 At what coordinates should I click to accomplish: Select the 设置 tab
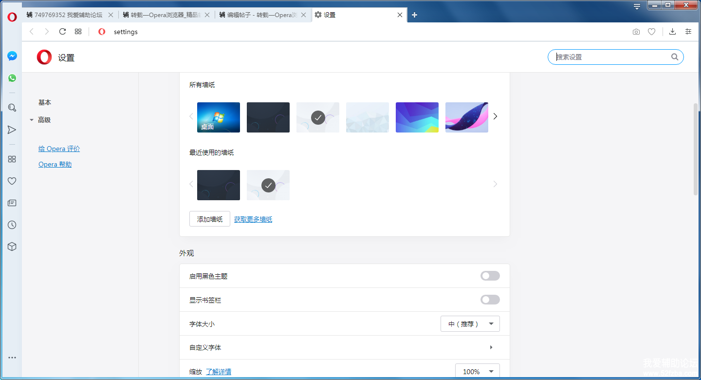pos(359,15)
